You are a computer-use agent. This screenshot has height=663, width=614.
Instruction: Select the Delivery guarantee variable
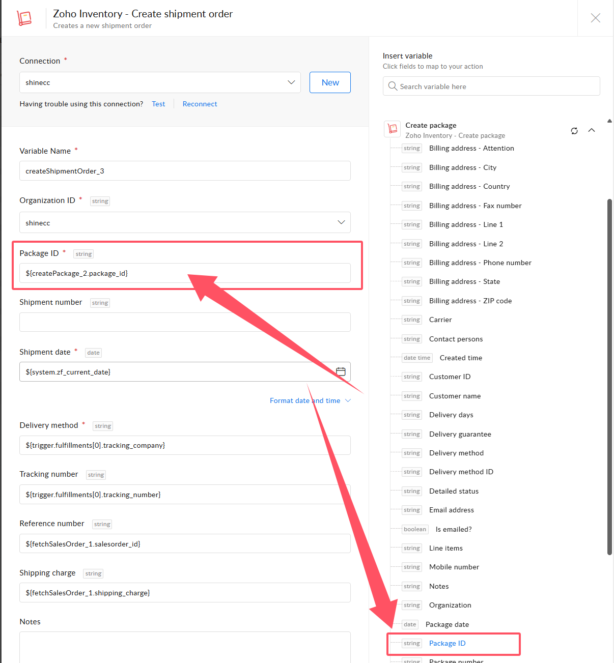(x=460, y=434)
